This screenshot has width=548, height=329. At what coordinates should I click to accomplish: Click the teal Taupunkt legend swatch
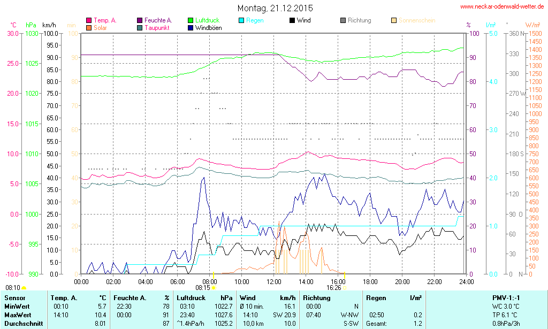click(140, 27)
